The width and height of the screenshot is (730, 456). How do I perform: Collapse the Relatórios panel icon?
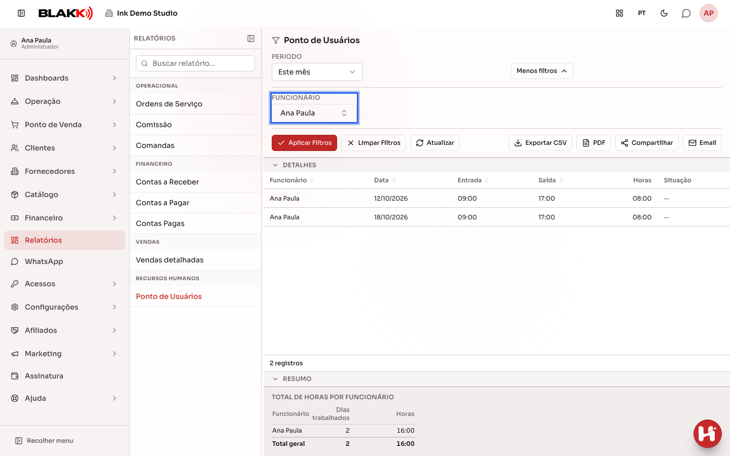coord(251,39)
